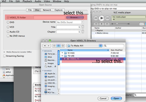The width and height of the screenshot is (146, 102).
Task: Click the file dialog search field
Action: [114, 46]
